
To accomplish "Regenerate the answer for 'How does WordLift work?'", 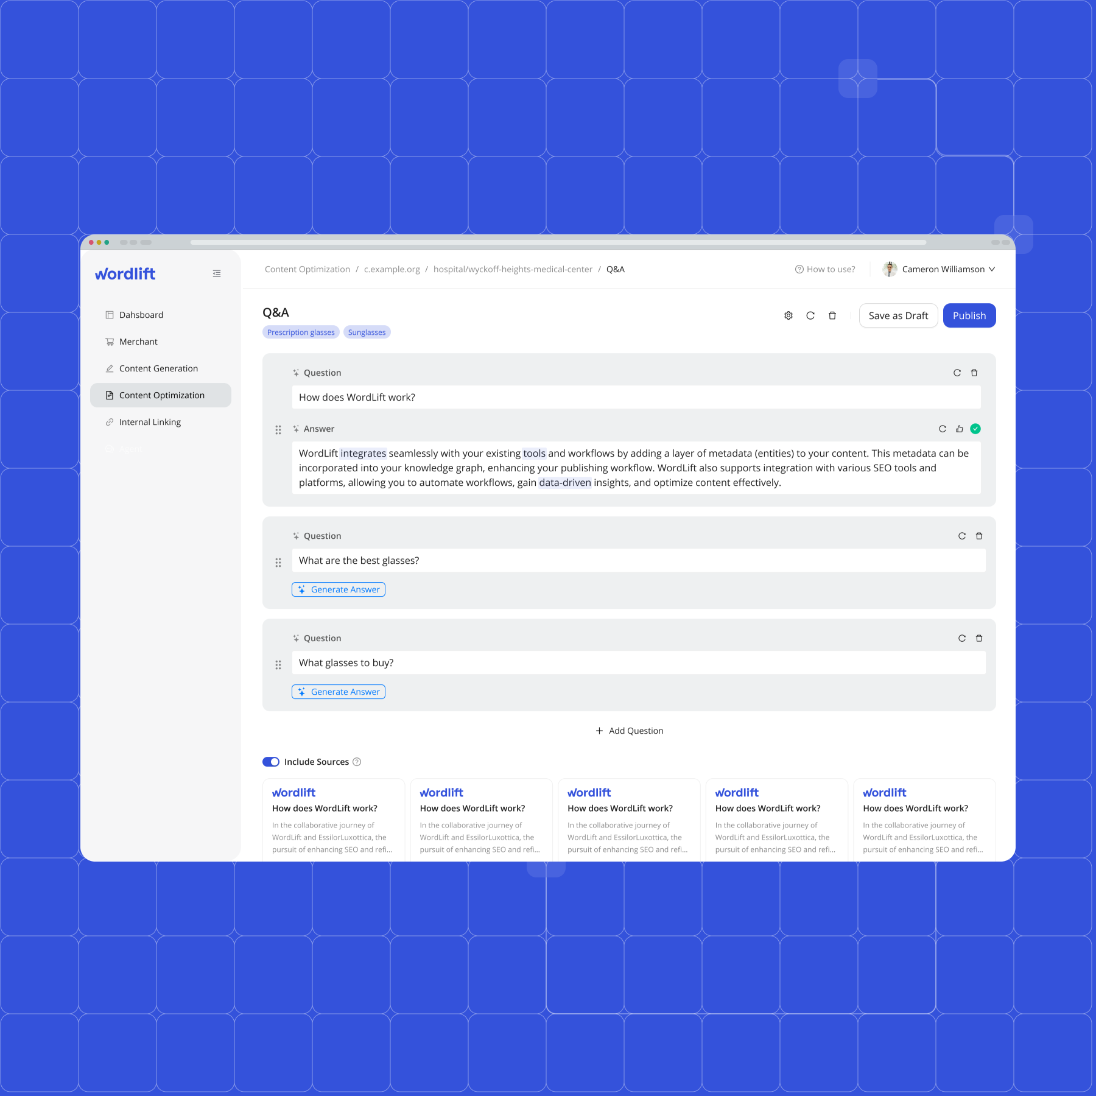I will (x=943, y=429).
